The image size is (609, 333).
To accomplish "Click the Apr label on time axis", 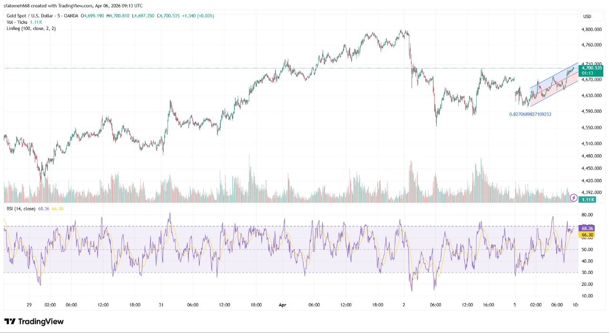I will (x=283, y=304).
